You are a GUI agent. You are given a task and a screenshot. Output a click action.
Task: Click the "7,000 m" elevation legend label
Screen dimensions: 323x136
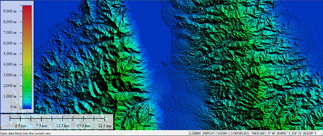point(10,33)
